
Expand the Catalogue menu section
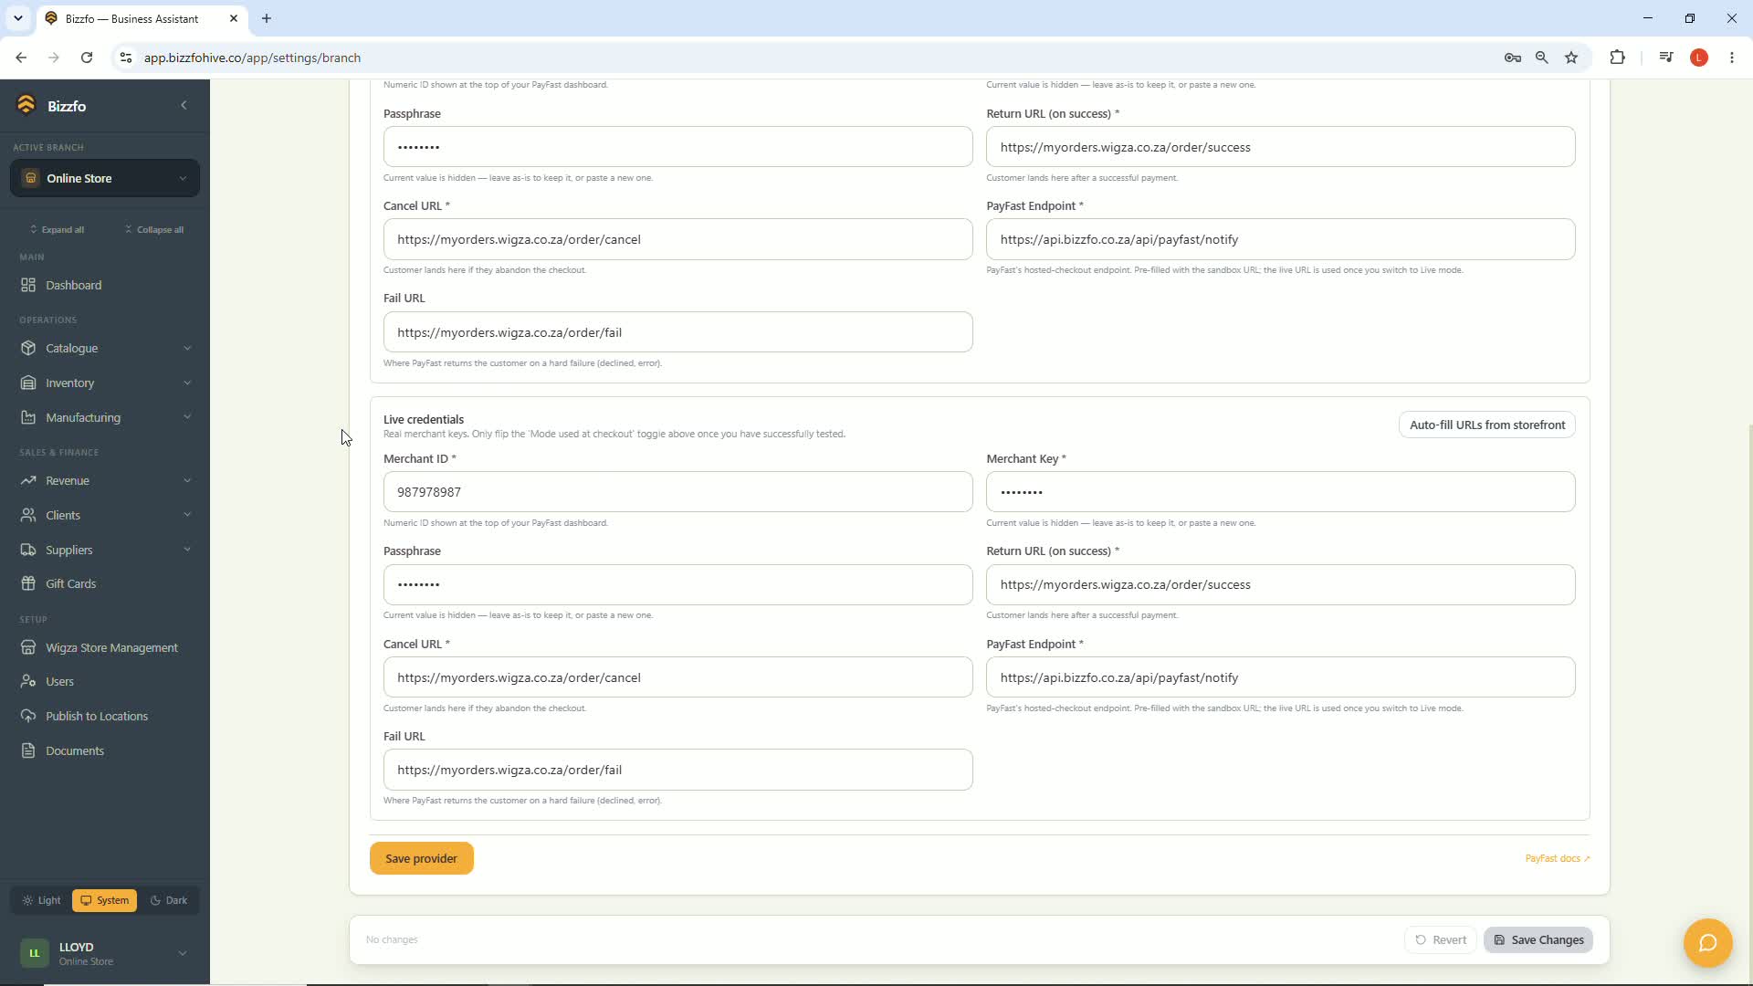(x=105, y=348)
